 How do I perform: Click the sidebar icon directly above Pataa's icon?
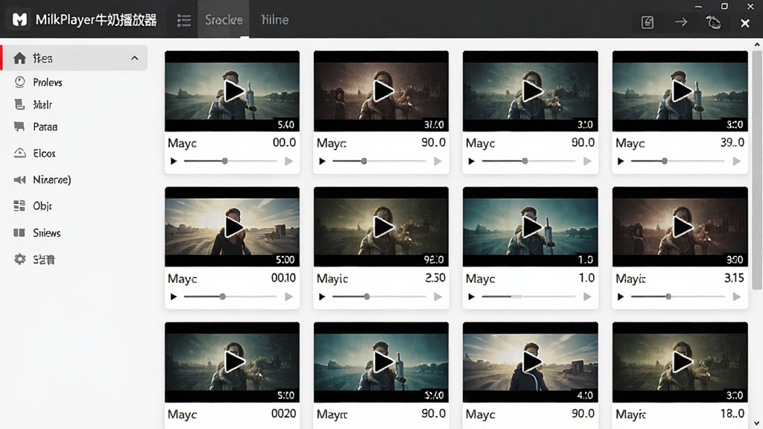[19, 104]
